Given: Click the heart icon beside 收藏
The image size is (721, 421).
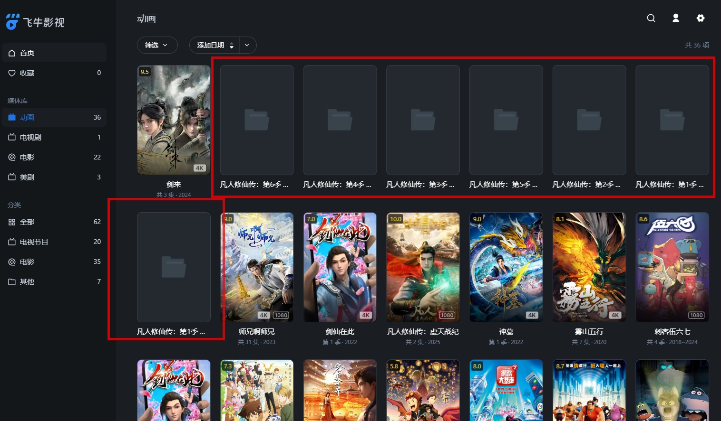Looking at the screenshot, I should tap(12, 73).
